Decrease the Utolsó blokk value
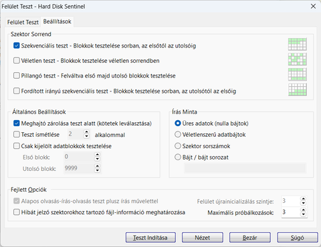321x247 pixels. (x=98, y=170)
